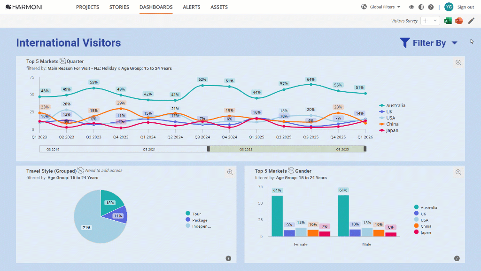Screen dimensions: 481x271
Task: Show info for Top 5 Markets by Gender
Action: click(x=457, y=258)
